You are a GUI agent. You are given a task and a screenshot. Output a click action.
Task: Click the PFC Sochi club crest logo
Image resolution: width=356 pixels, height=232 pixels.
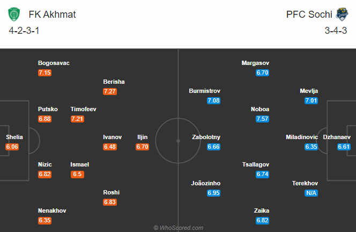342,15
